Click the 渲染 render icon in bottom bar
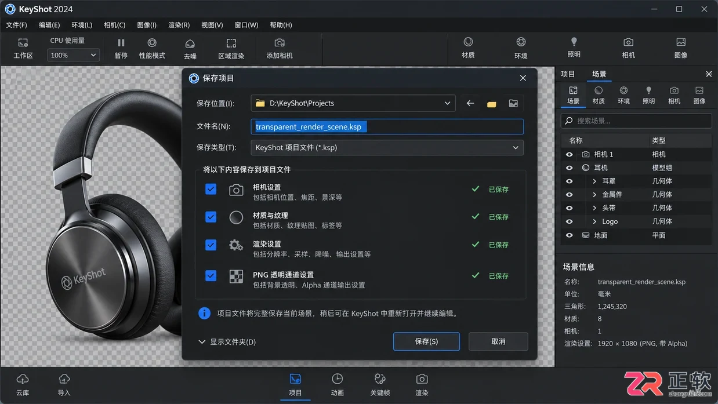This screenshot has width=718, height=404. click(x=422, y=379)
